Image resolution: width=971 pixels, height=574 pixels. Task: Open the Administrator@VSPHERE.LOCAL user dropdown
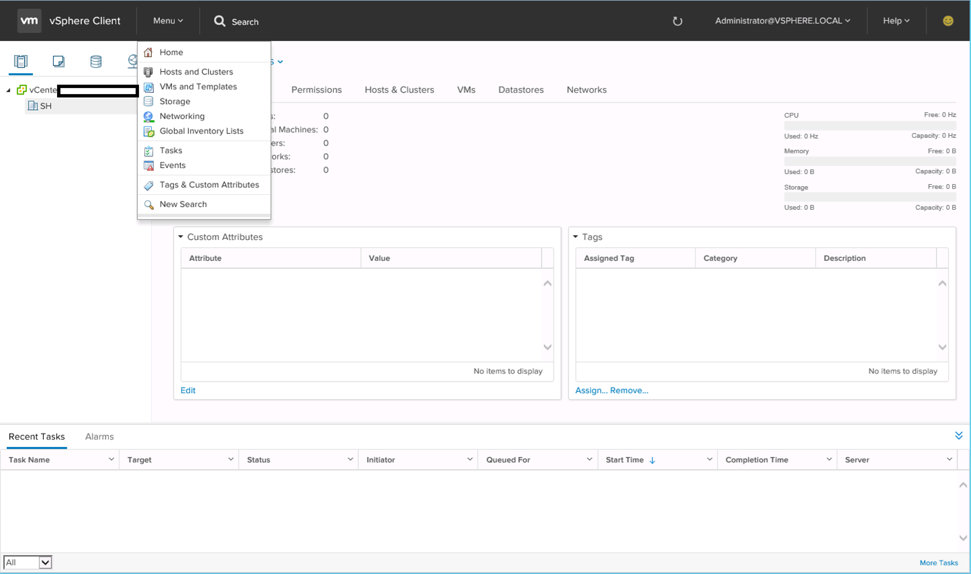click(783, 21)
